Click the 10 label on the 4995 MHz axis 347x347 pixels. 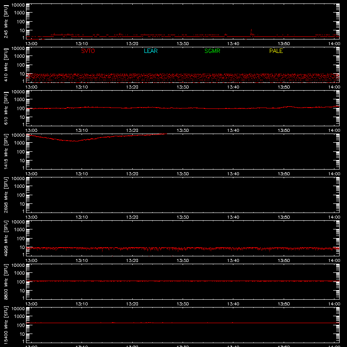click(22, 247)
